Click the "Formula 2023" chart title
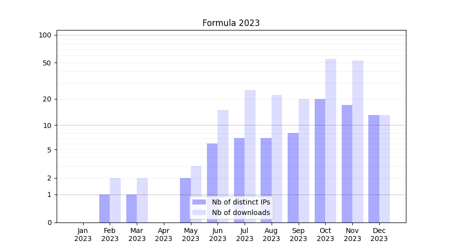The image size is (451, 250). point(231,23)
